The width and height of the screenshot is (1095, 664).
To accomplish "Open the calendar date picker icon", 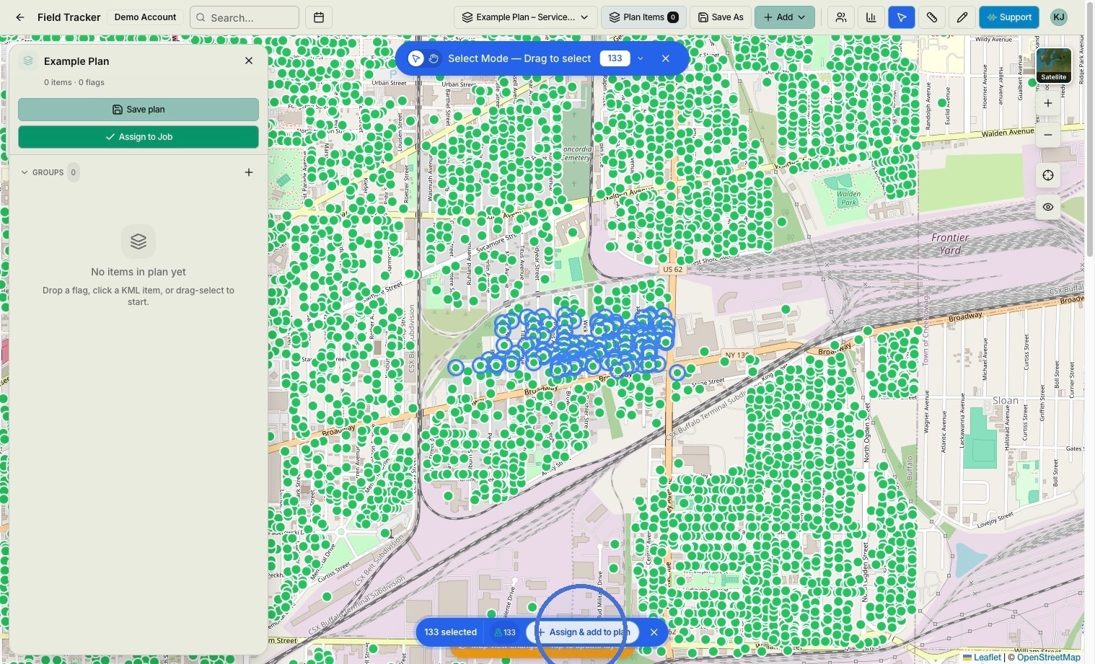I will coord(319,17).
